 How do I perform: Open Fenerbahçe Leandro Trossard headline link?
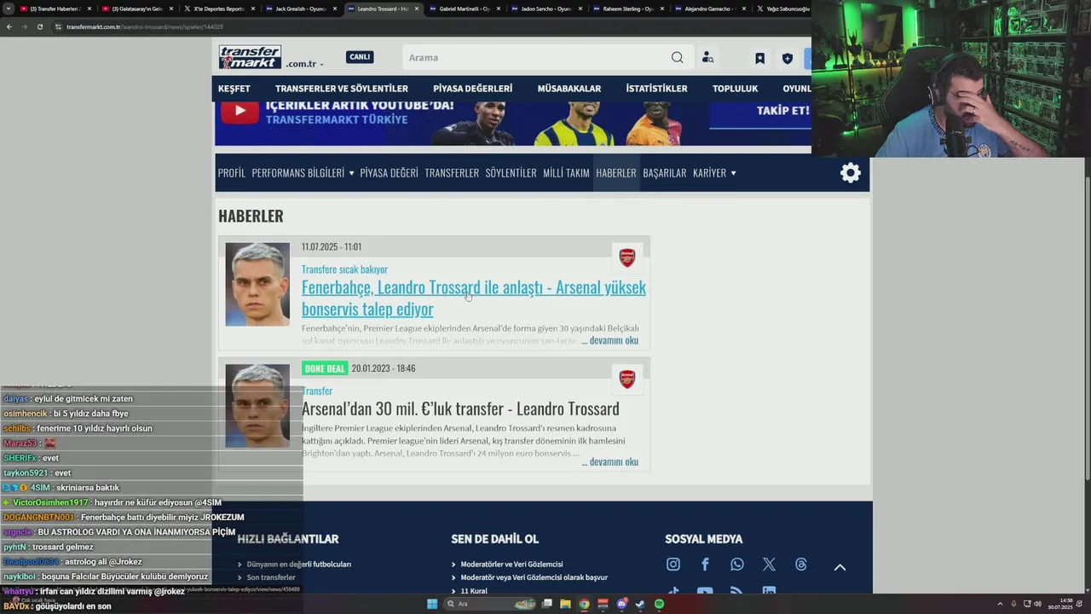(473, 298)
